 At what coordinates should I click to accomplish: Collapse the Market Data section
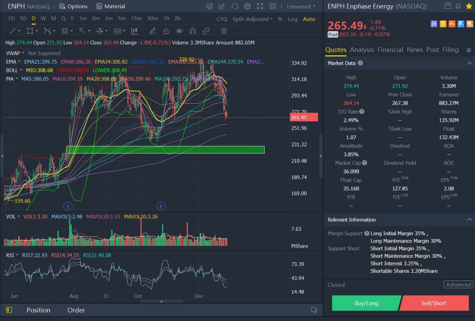pyautogui.click(x=469, y=63)
